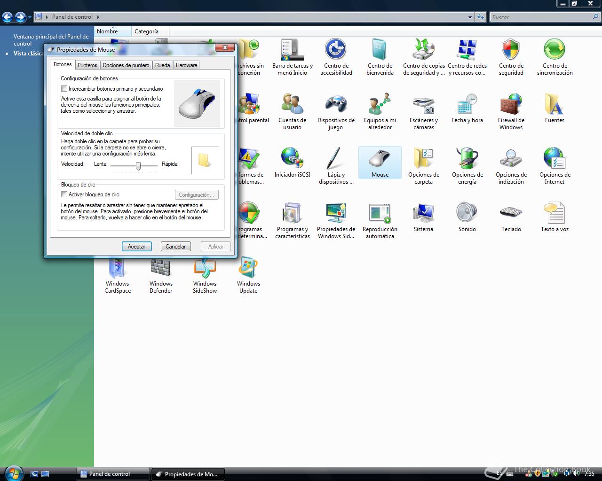The width and height of the screenshot is (602, 481).
Task: Check Activar bloqueo de clic
Action: (x=64, y=194)
